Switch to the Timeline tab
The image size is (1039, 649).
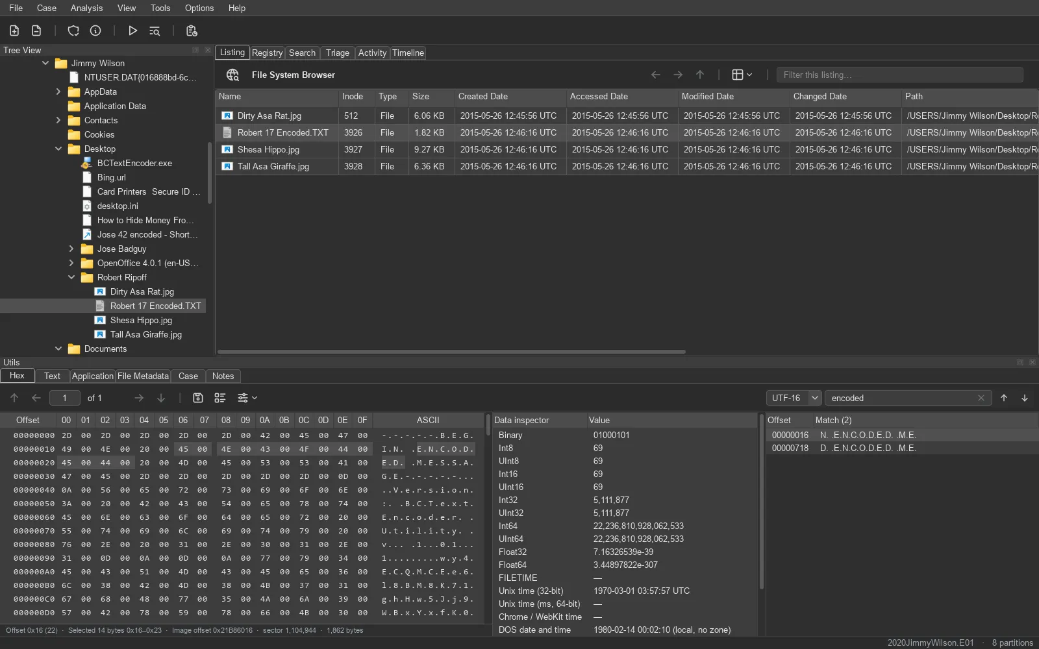pyautogui.click(x=408, y=53)
